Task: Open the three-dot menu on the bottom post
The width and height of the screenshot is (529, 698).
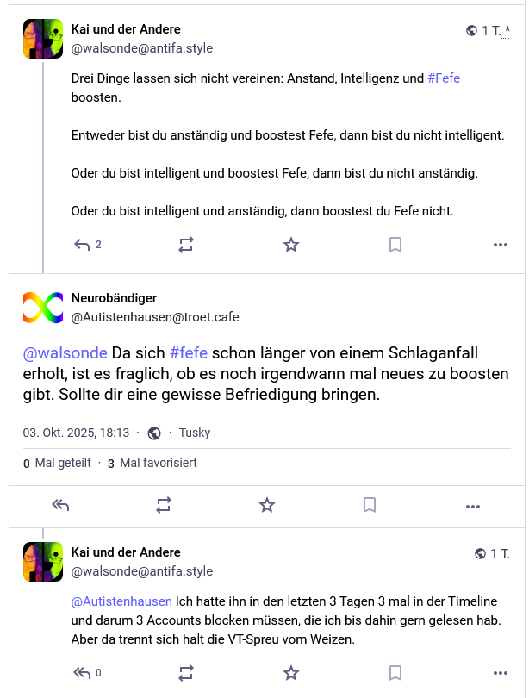Action: (501, 673)
